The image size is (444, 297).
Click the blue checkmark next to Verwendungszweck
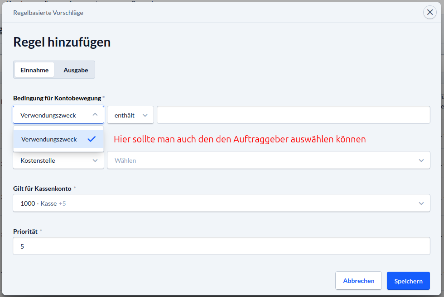92,139
